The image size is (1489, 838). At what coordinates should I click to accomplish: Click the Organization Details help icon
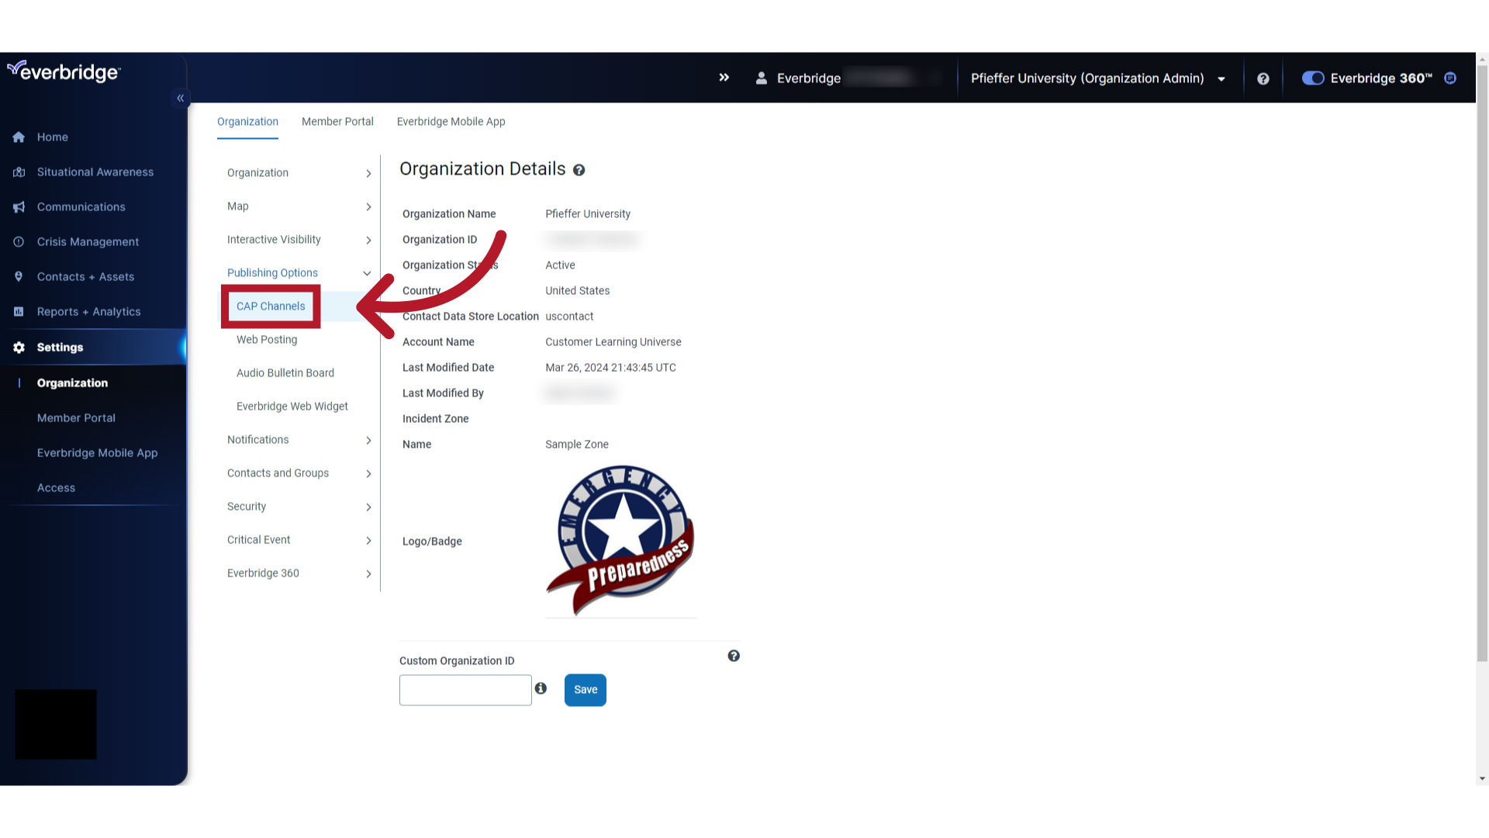(579, 169)
